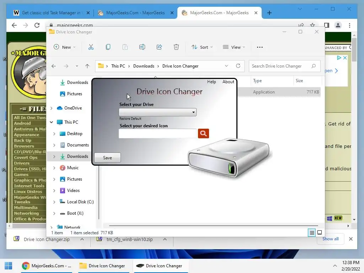Switch to Large icons view in status bar

click(x=320, y=232)
